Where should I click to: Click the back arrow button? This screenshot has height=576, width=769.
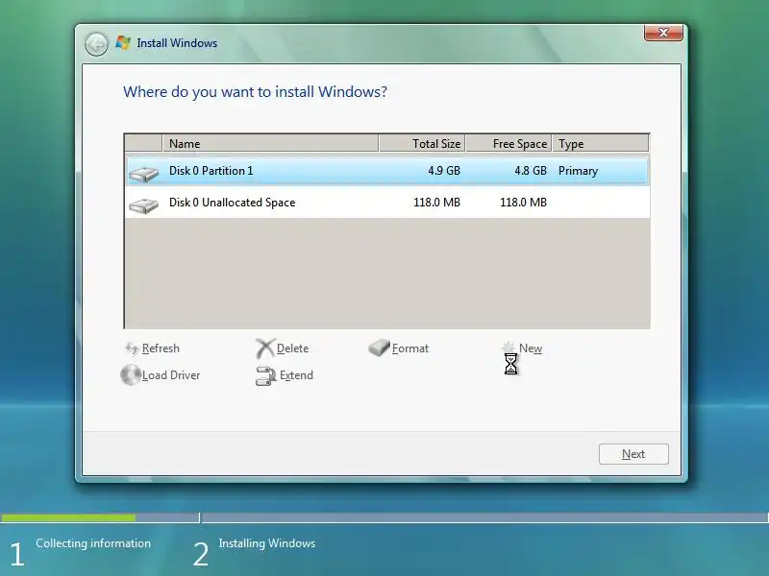coord(96,44)
